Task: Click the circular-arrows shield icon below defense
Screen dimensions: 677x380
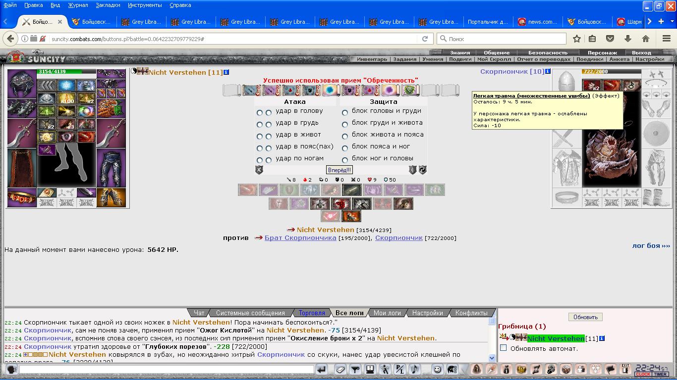Action: coord(423,170)
